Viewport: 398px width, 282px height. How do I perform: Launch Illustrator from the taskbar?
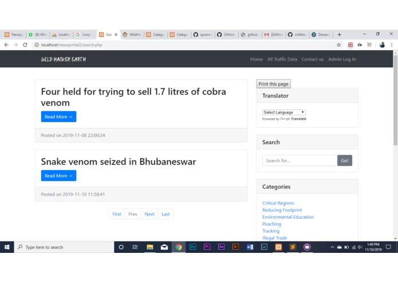pos(235,247)
